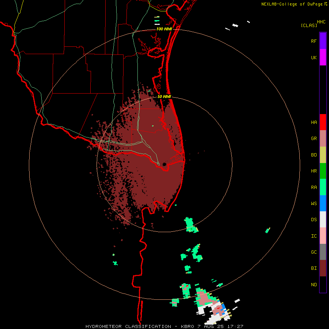Click the RA light green legend swatch

coord(323,187)
